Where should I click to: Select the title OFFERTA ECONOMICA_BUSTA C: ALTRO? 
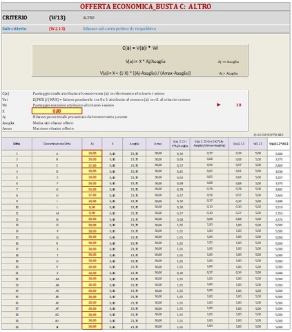(x=146, y=6)
